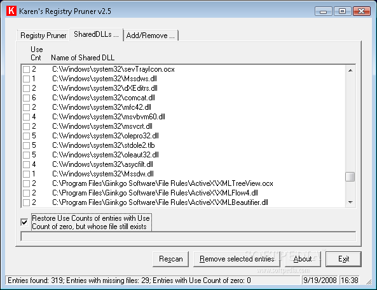Click the list scrollbar up arrow
Image resolution: width=377 pixels, height=290 pixels.
(350, 70)
